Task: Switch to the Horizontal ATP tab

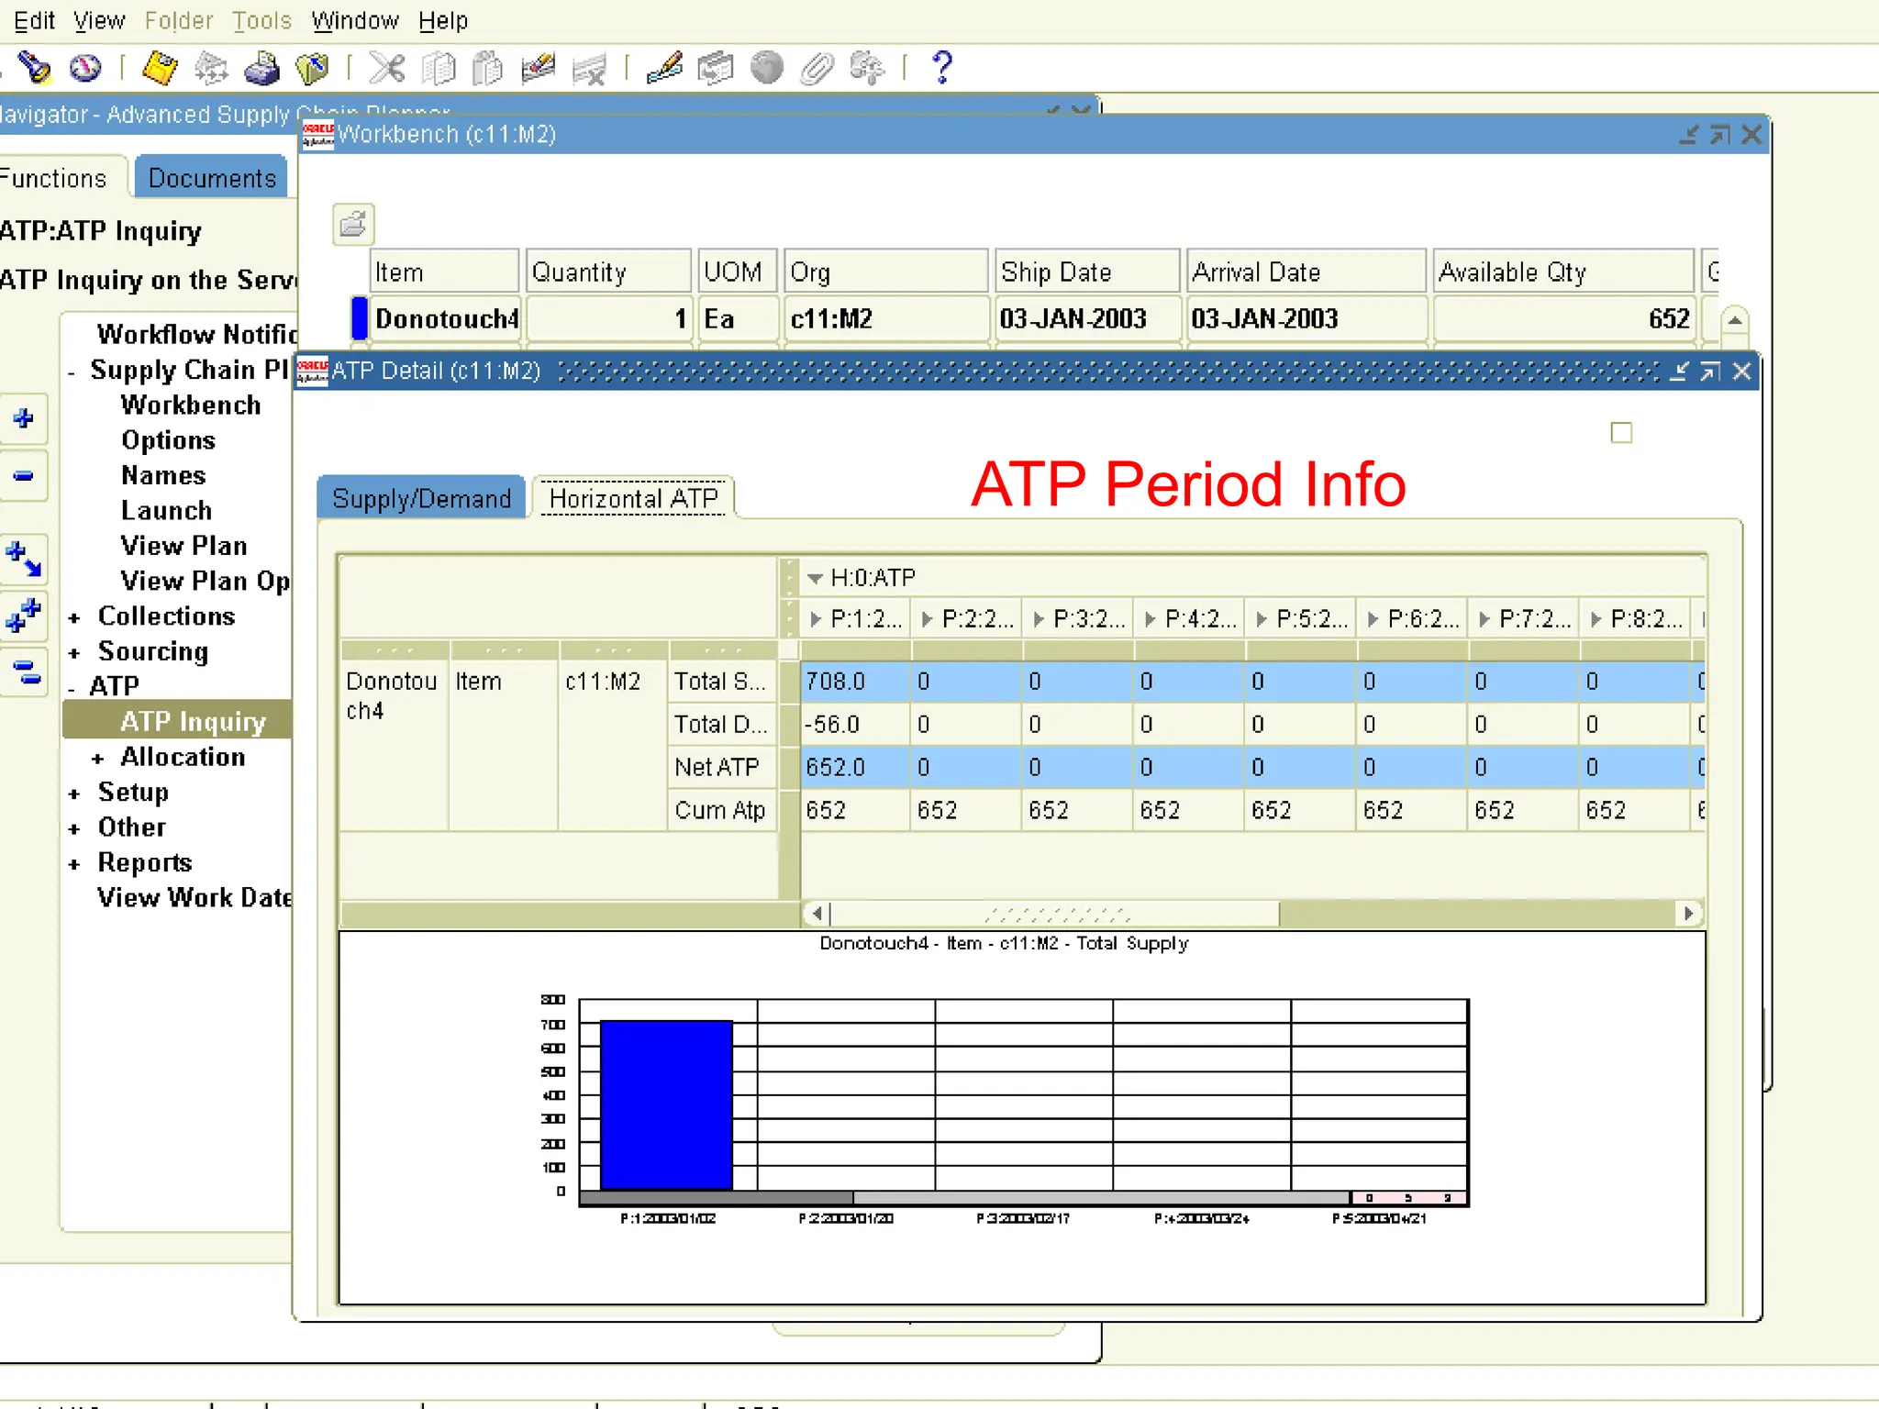Action: 633,498
